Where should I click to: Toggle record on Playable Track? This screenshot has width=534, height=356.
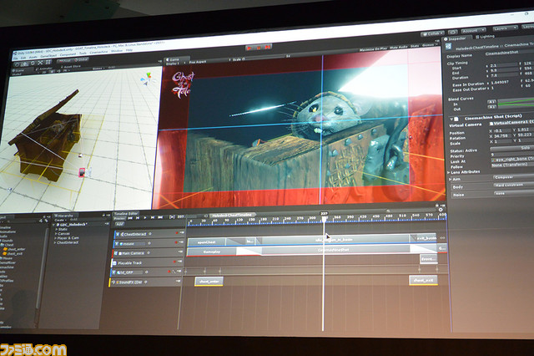pos(174,262)
